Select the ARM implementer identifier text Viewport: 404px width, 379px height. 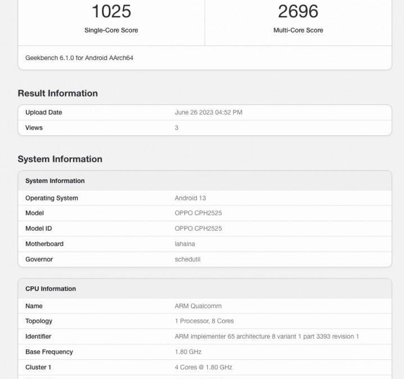point(267,336)
